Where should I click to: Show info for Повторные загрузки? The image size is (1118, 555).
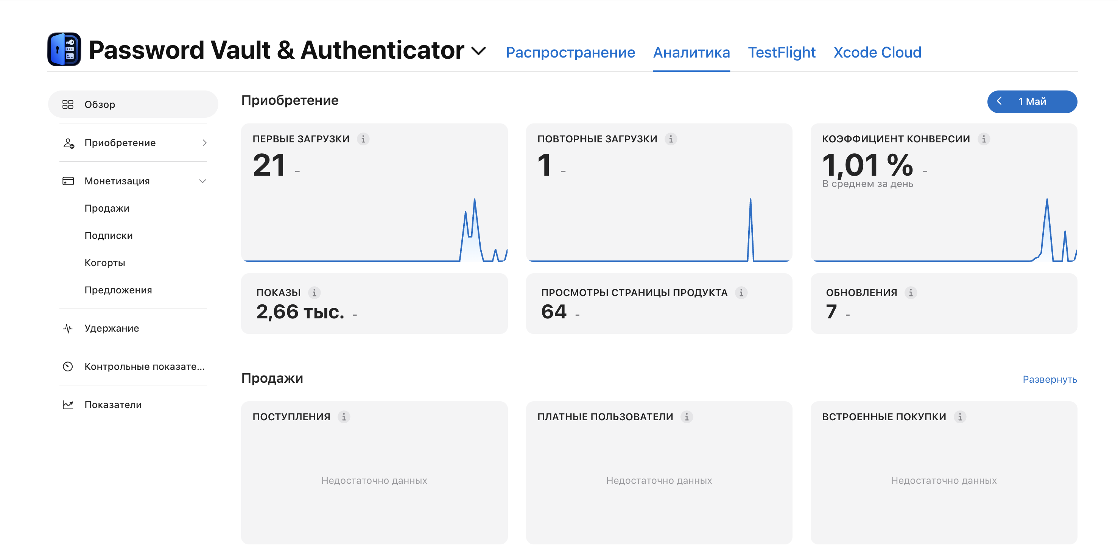point(671,139)
